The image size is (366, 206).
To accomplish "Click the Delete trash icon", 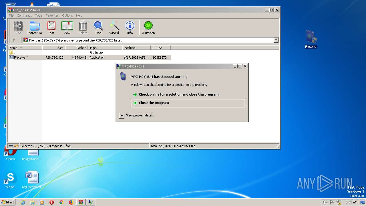I will (83, 28).
